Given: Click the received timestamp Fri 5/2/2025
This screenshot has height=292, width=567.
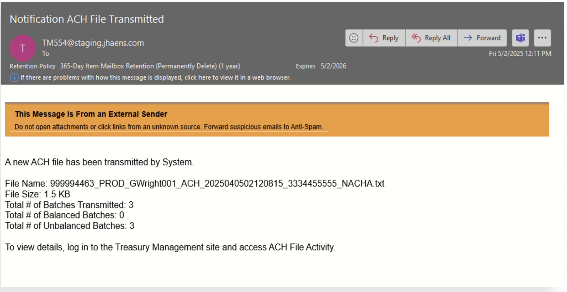Looking at the screenshot, I should coord(520,54).
